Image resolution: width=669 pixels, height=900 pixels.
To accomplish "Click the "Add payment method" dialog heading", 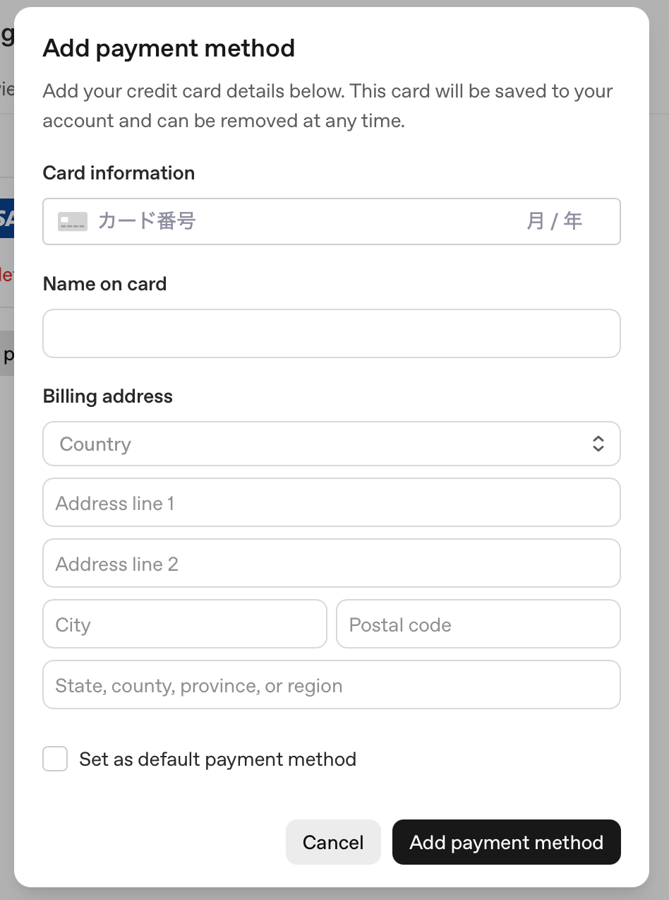I will tap(169, 49).
